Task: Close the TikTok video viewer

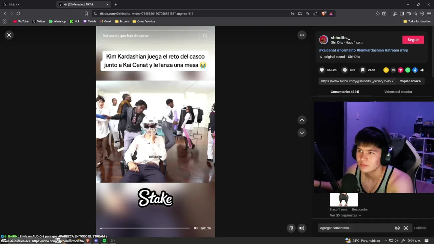Action: (x=9, y=35)
